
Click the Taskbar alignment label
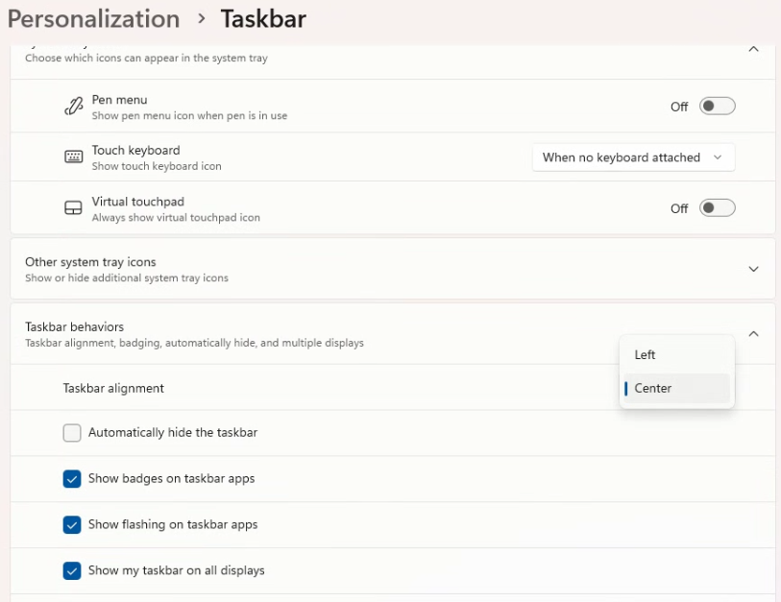click(113, 389)
